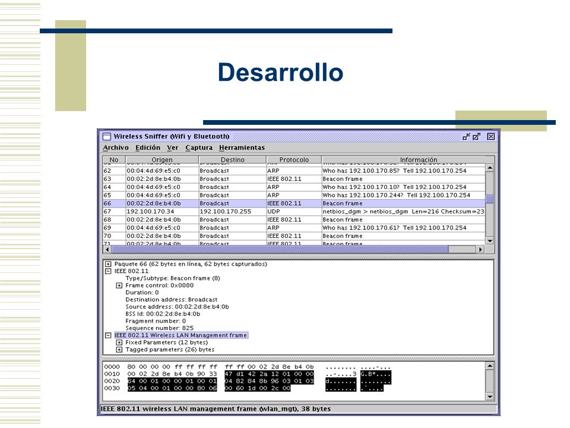Image resolution: width=570 pixels, height=428 pixels.
Task: Expand the Paquete 66 tree node
Action: [x=108, y=264]
